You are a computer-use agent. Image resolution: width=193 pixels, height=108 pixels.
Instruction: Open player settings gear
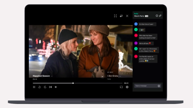coord(127,87)
